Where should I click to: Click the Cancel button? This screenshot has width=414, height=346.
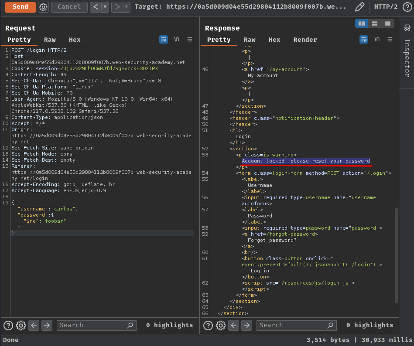coord(69,7)
